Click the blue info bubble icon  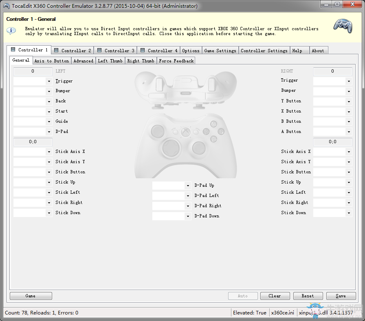tap(11, 31)
